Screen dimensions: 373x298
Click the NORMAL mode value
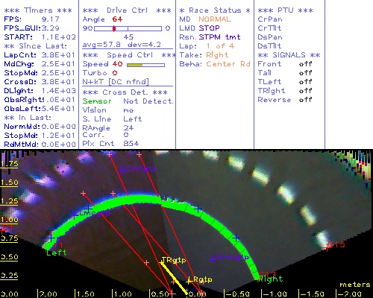[x=215, y=19]
